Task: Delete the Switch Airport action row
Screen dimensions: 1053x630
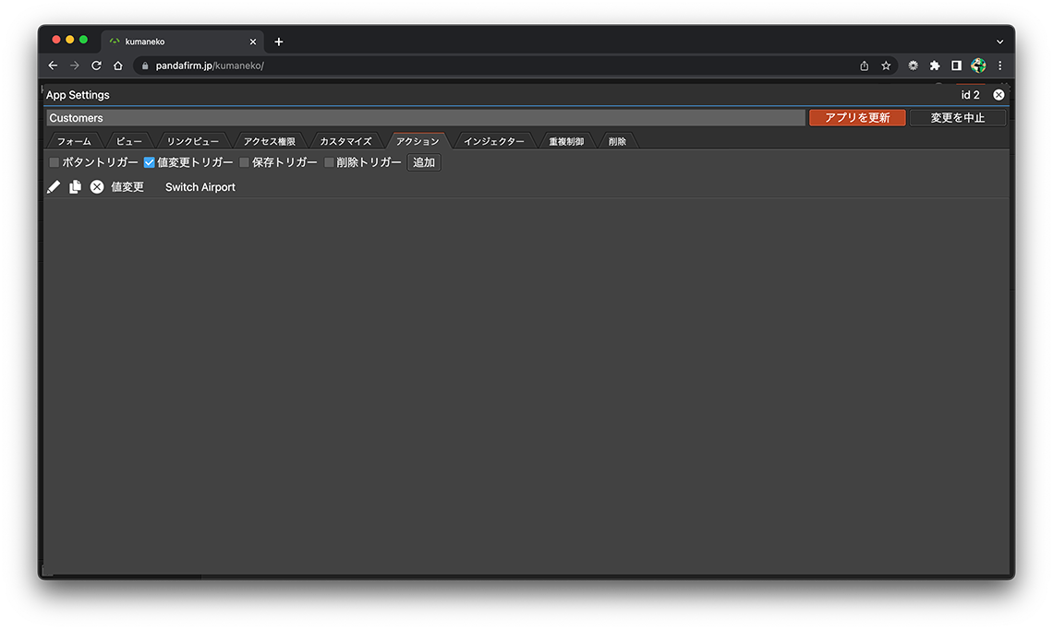Action: pos(97,187)
